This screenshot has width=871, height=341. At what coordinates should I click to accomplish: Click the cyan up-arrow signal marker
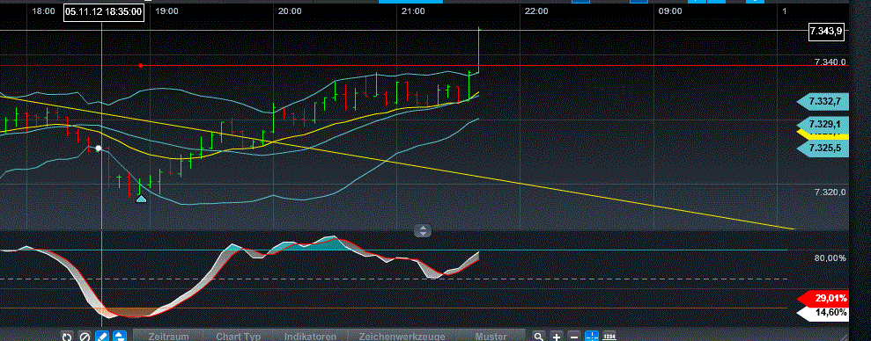coord(141,199)
